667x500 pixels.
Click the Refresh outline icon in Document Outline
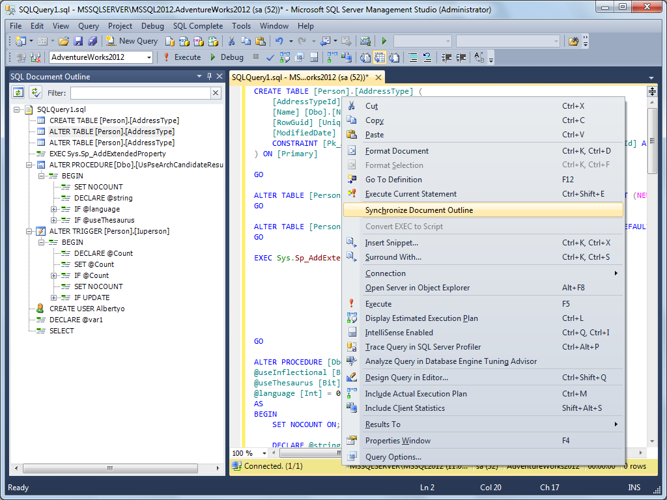point(18,92)
